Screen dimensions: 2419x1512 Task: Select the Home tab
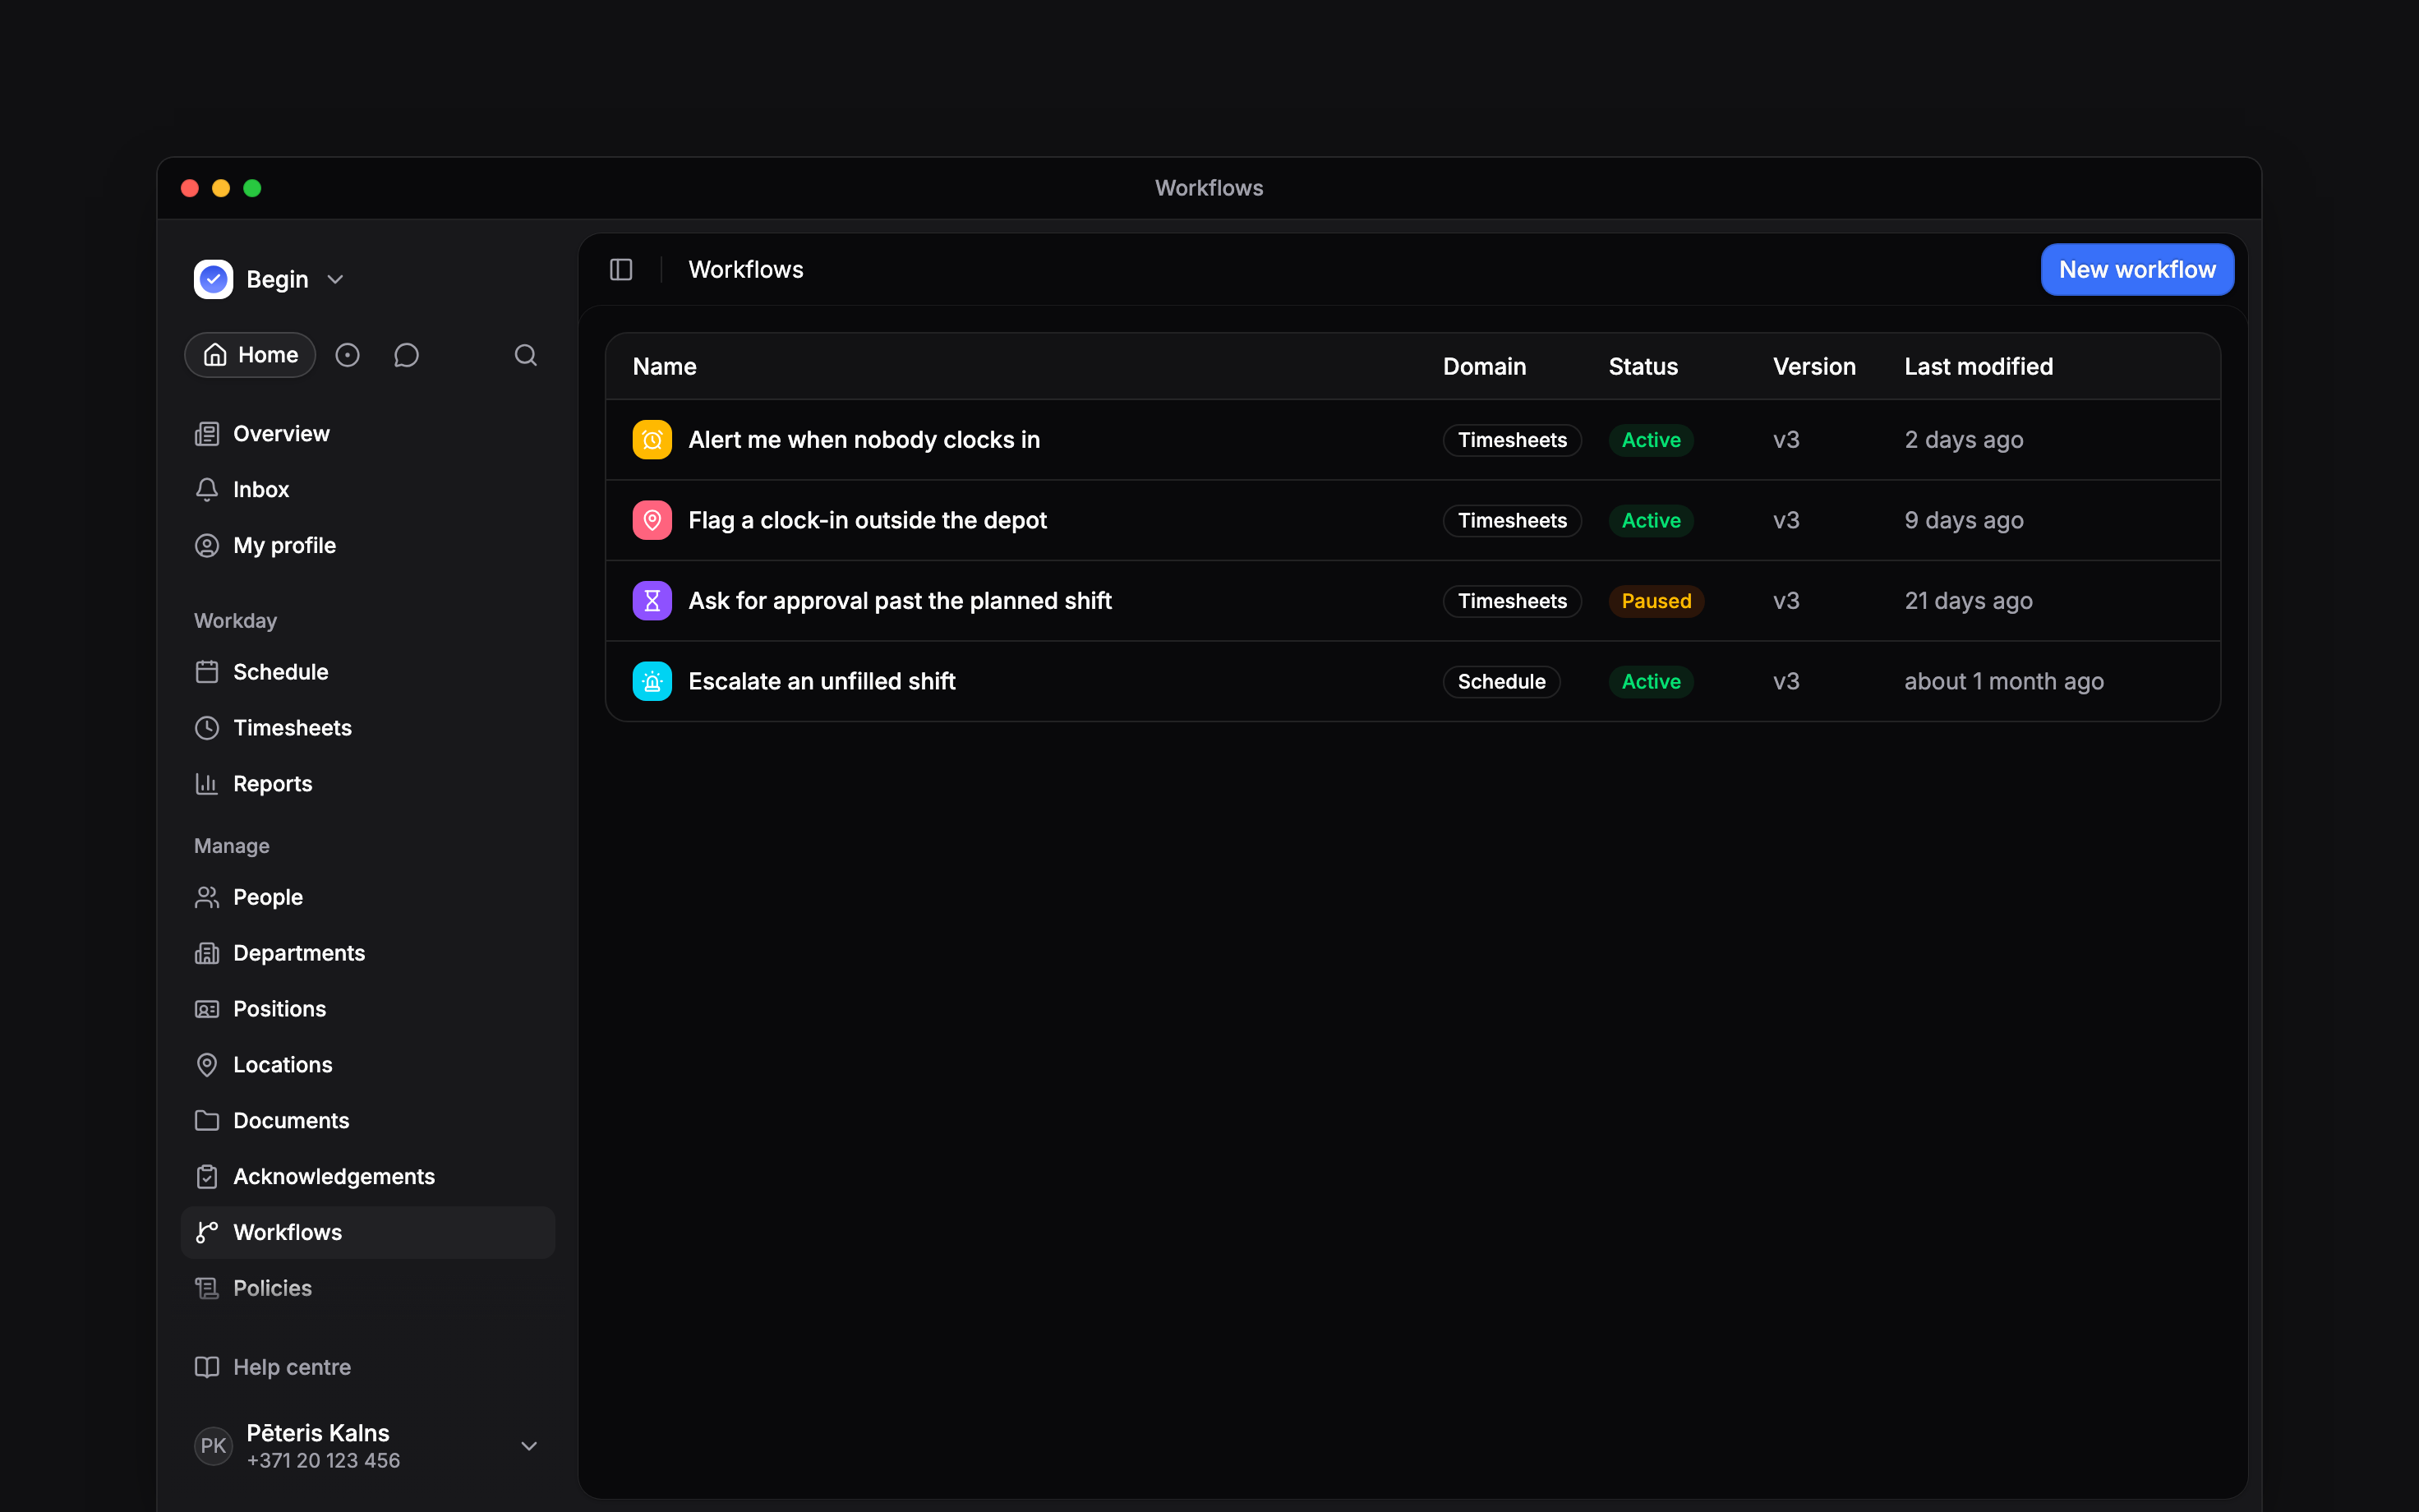250,355
